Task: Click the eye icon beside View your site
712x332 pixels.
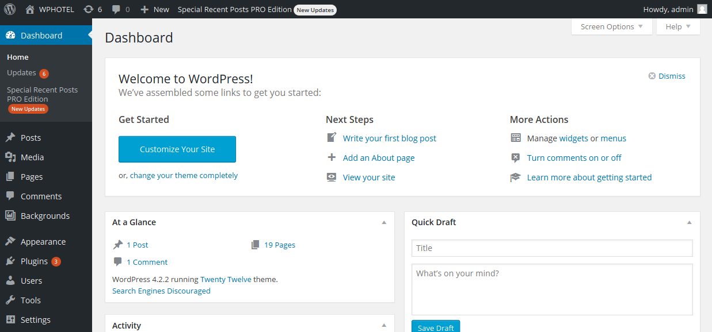Action: (332, 177)
